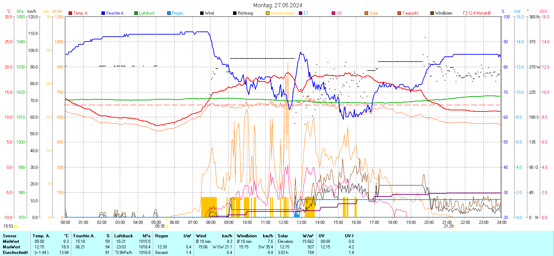Image resolution: width=554 pixels, height=256 pixels.
Task: Click the magenta UV legend swatch
Action: click(x=333, y=13)
